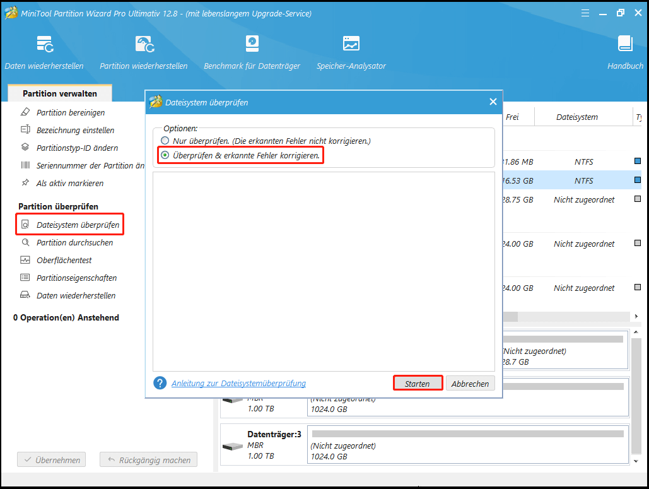The width and height of the screenshot is (649, 489).
Task: Select Datenträger:3 unallocated 1024.0 GB block
Action: pyautogui.click(x=468, y=445)
